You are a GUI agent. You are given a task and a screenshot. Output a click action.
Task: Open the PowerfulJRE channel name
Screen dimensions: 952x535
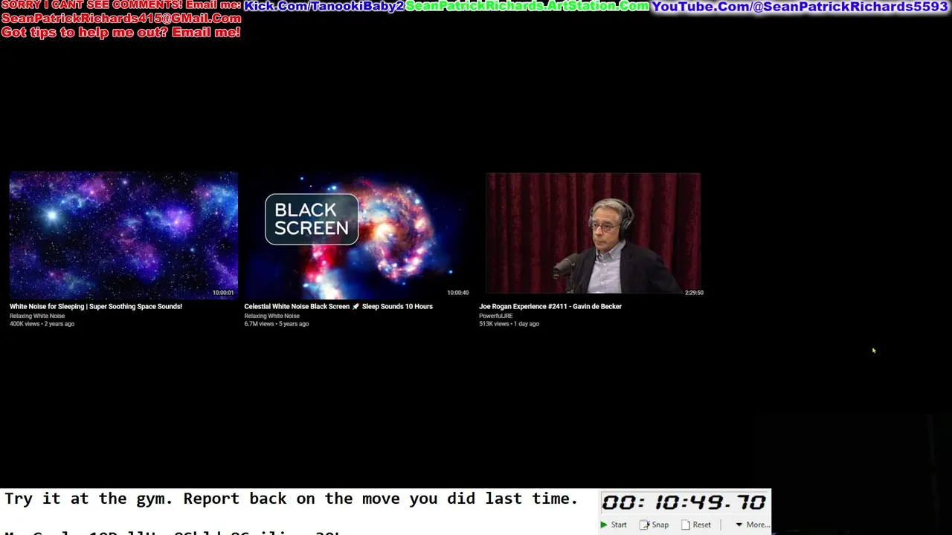click(495, 316)
